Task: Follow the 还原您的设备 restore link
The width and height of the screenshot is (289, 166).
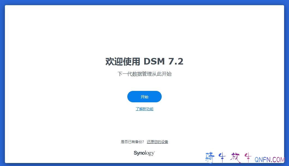Action: pyautogui.click(x=157, y=142)
